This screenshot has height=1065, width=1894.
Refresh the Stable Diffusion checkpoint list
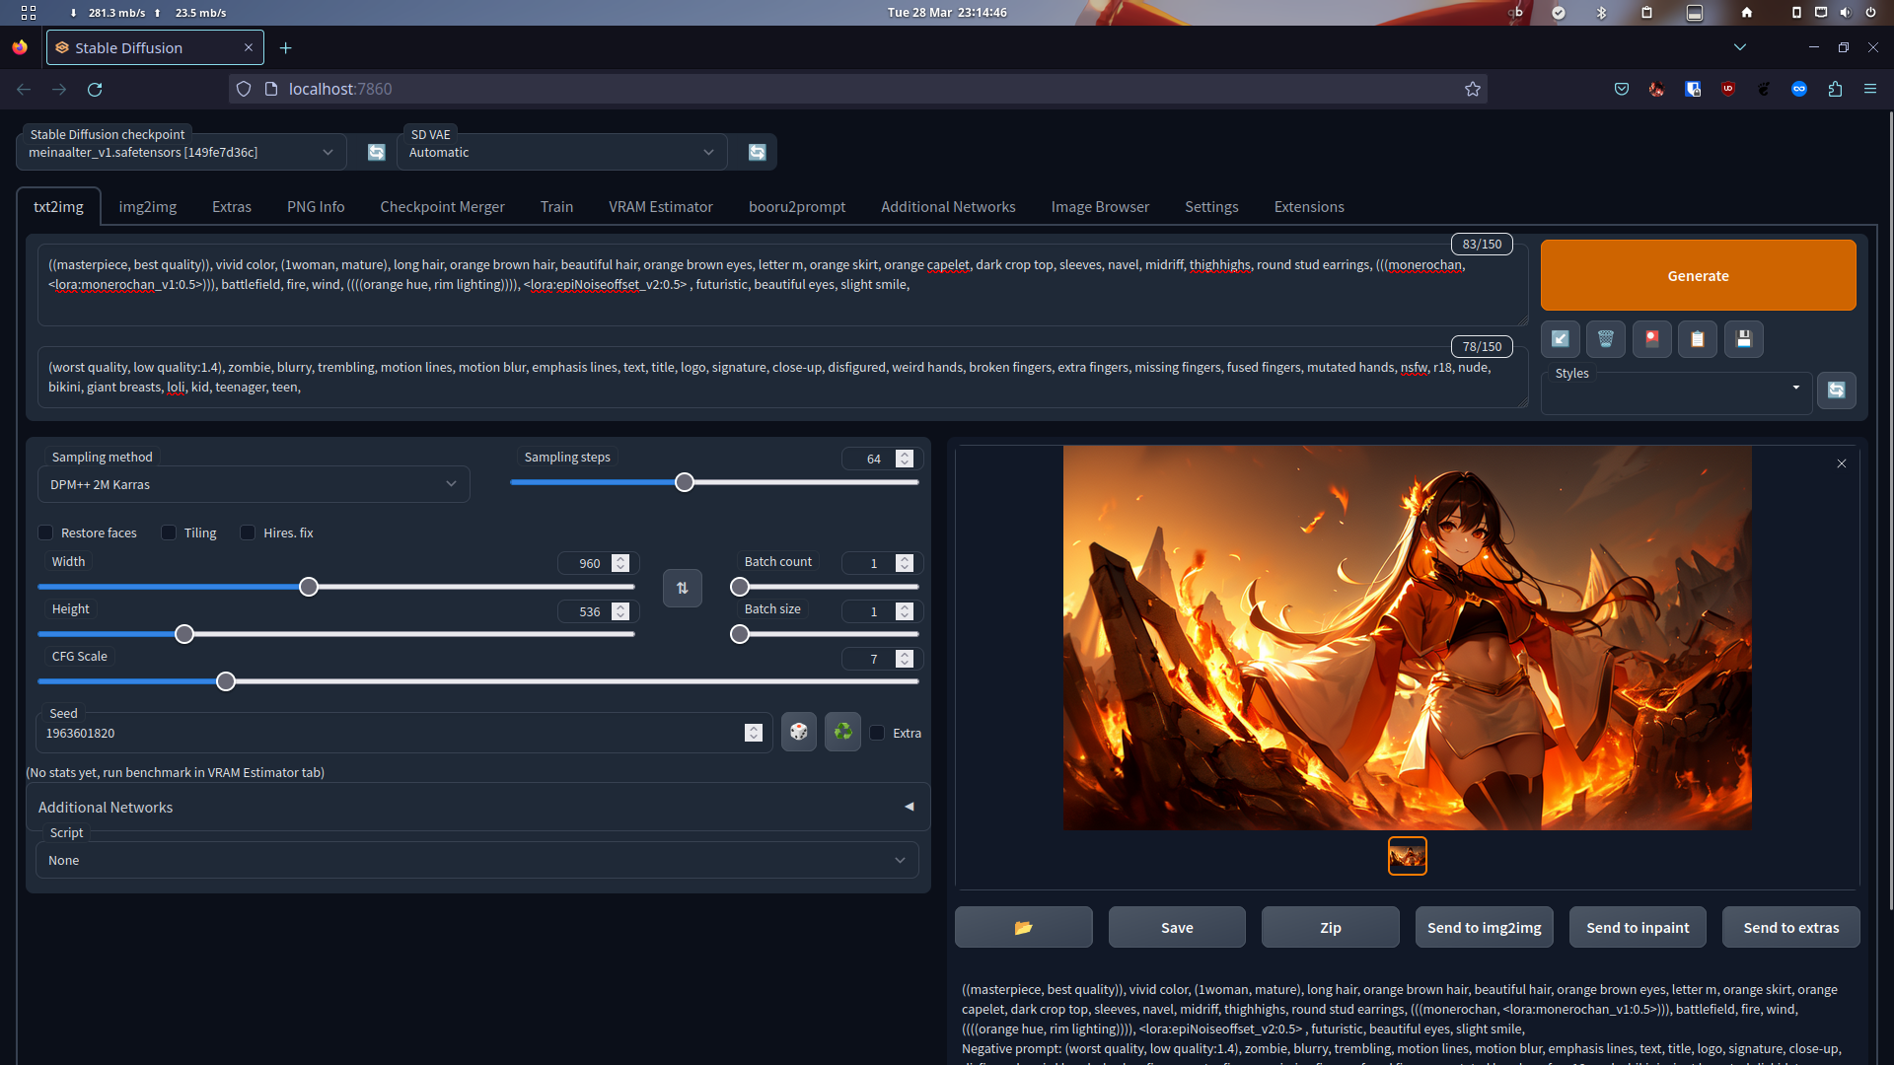[x=376, y=152]
